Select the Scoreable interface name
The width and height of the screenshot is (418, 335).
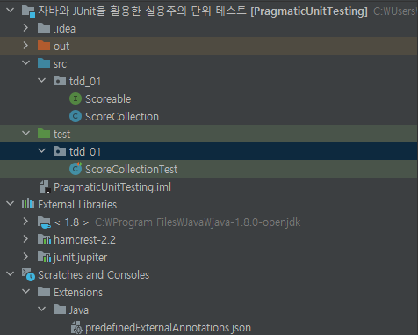[108, 99]
